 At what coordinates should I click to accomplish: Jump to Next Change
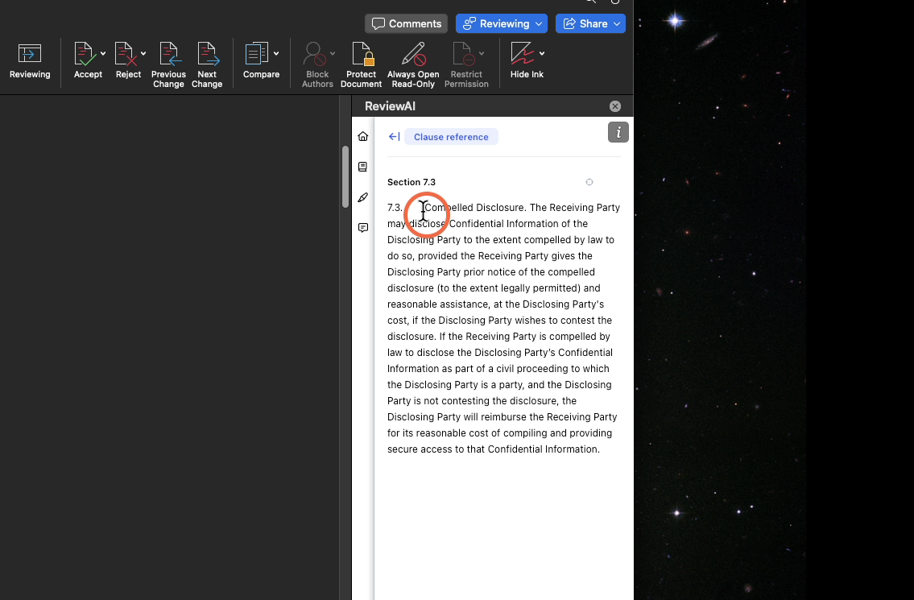pos(207,64)
